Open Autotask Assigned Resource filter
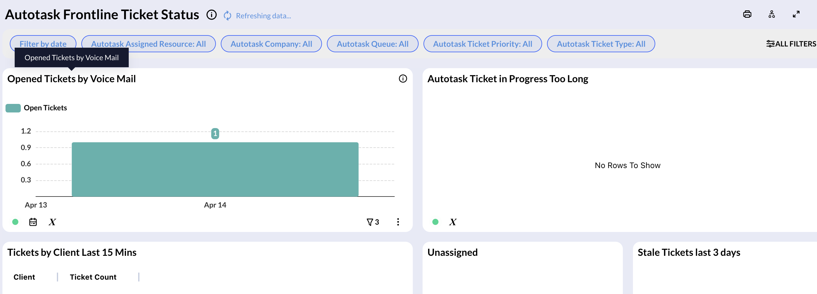The height and width of the screenshot is (294, 817). [x=148, y=44]
